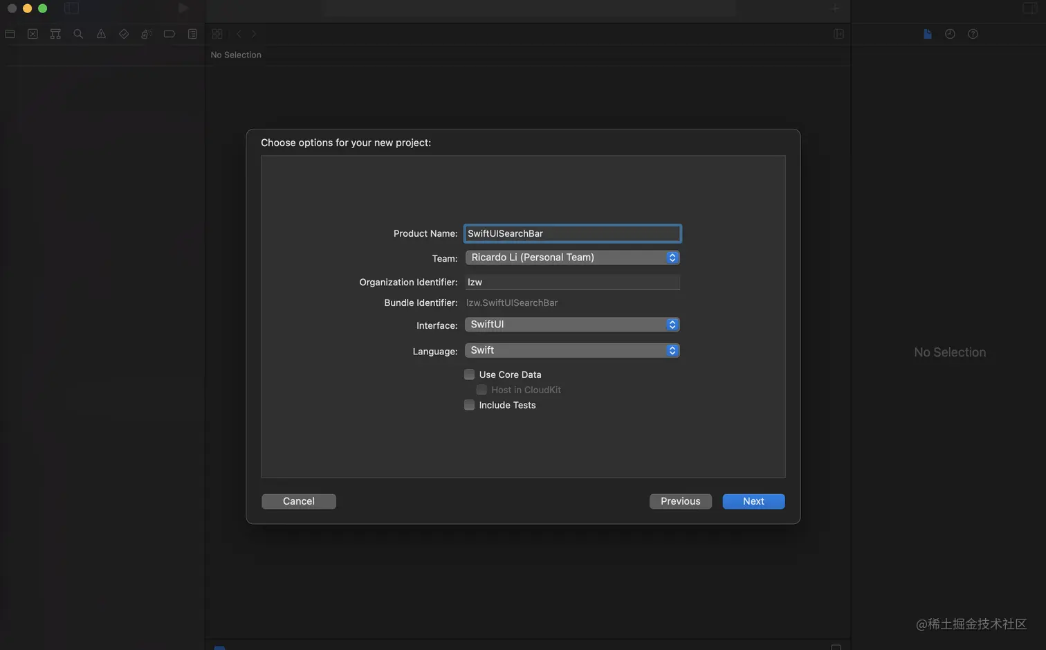Click the Run play button
Image resolution: width=1046 pixels, height=650 pixels.
tap(183, 8)
